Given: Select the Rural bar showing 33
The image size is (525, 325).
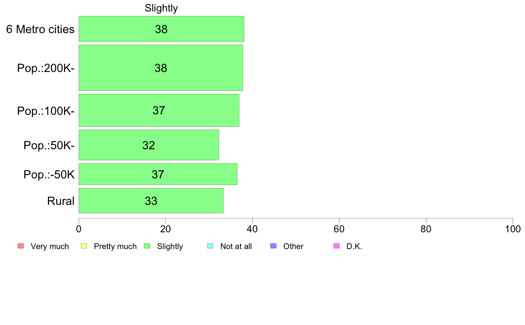Looking at the screenshot, I should [151, 201].
